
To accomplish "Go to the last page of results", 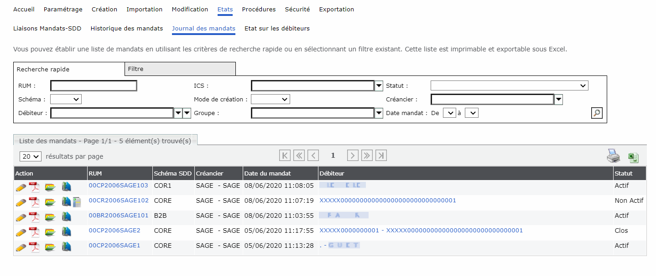I will (381, 156).
